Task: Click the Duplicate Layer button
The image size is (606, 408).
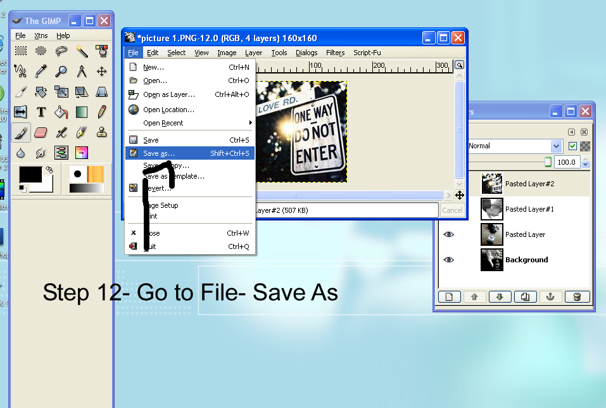Action: 525,296
